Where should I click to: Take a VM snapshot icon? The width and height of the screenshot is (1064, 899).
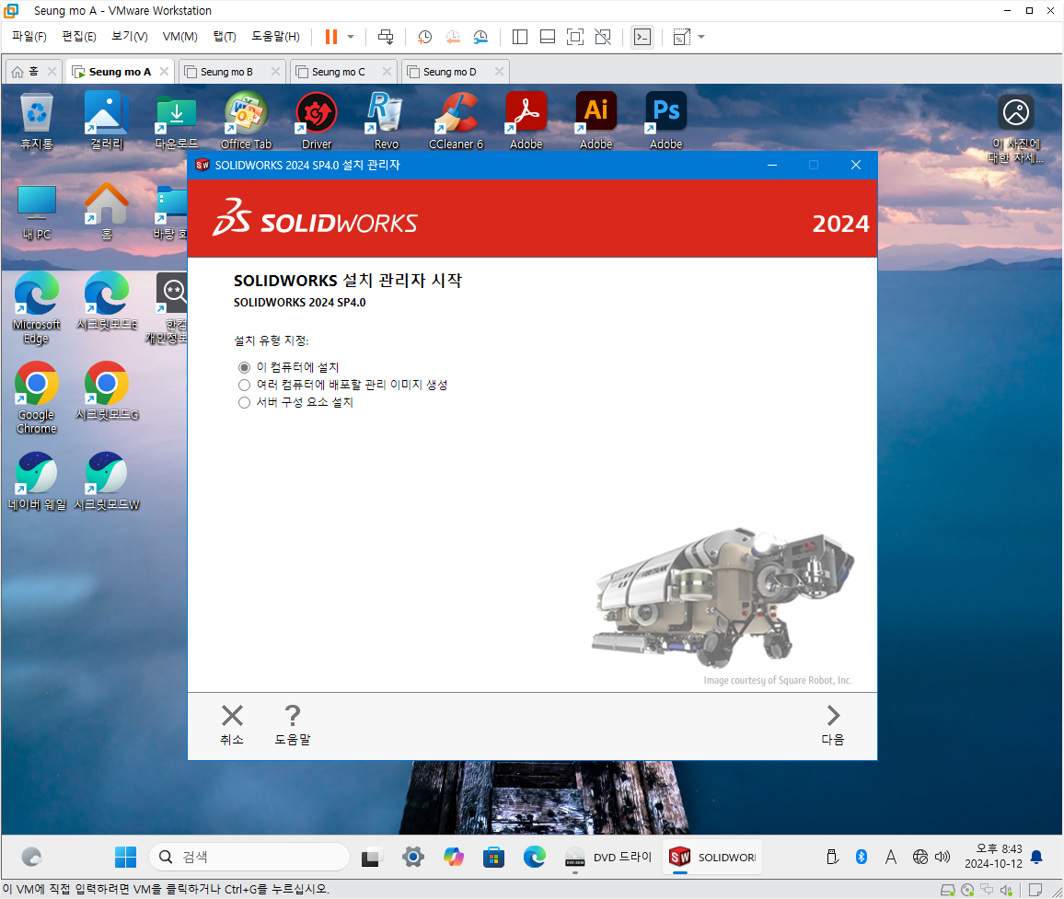[425, 37]
